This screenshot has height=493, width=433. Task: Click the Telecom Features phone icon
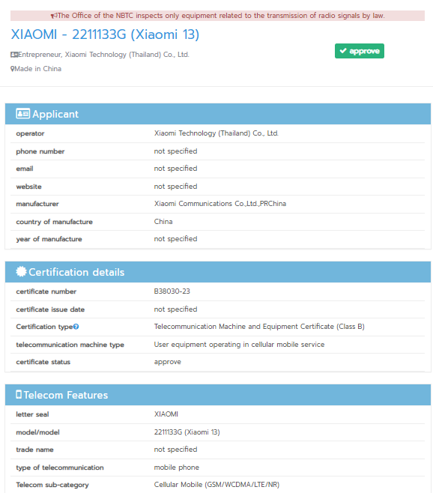pos(19,394)
